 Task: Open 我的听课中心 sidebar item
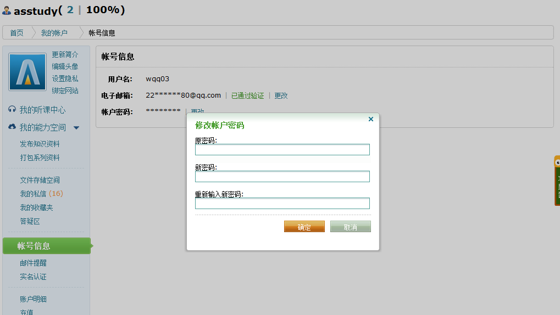tap(42, 110)
